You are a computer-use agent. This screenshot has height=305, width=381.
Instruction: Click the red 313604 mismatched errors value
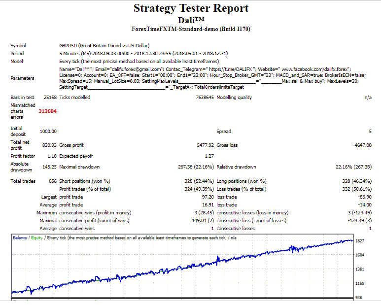pyautogui.click(x=47, y=111)
